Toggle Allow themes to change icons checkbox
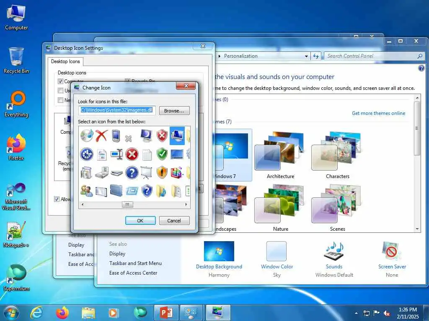The image size is (429, 321). click(57, 199)
